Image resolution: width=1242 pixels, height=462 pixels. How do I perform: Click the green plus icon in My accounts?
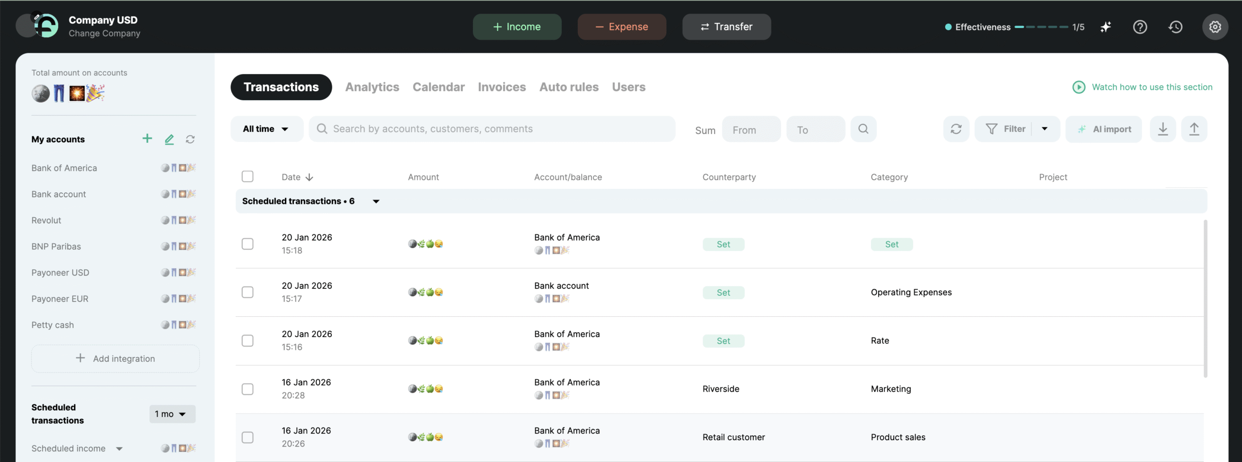[147, 139]
